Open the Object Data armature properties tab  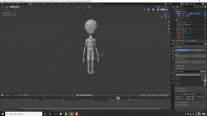tap(173, 73)
